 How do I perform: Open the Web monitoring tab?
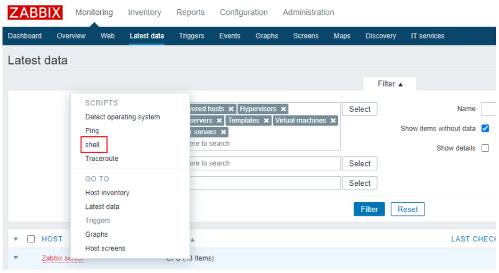[x=108, y=35]
